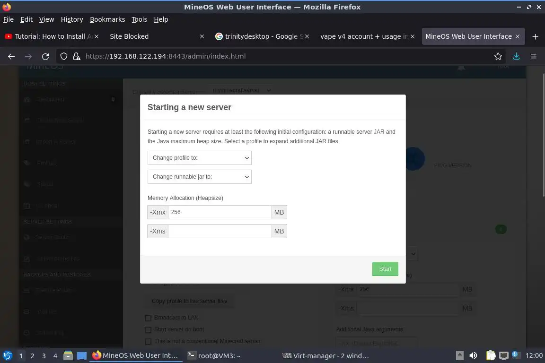Click the removable media eject tray icon
Screen dimensions: 545x363
460,355
